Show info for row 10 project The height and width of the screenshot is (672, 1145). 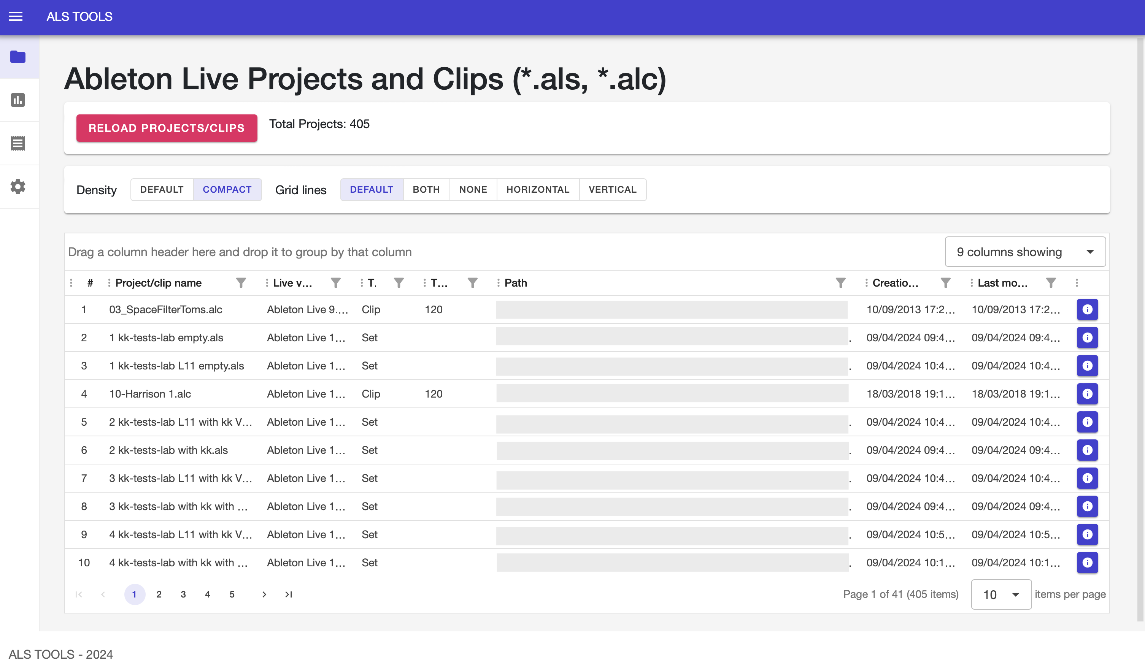tap(1087, 563)
